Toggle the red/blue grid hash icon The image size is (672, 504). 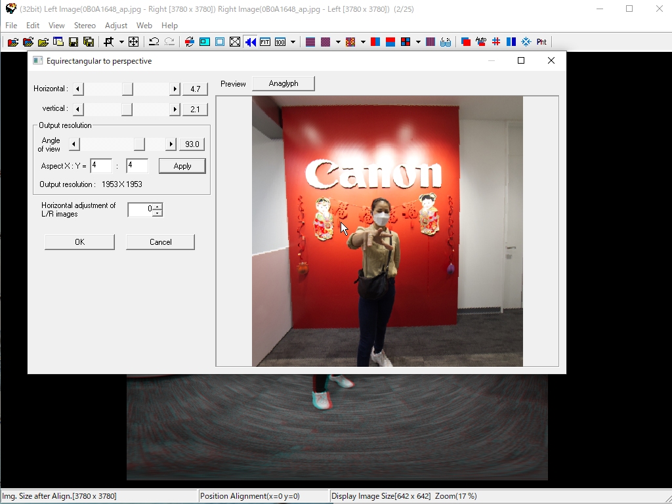pyautogui.click(x=496, y=41)
